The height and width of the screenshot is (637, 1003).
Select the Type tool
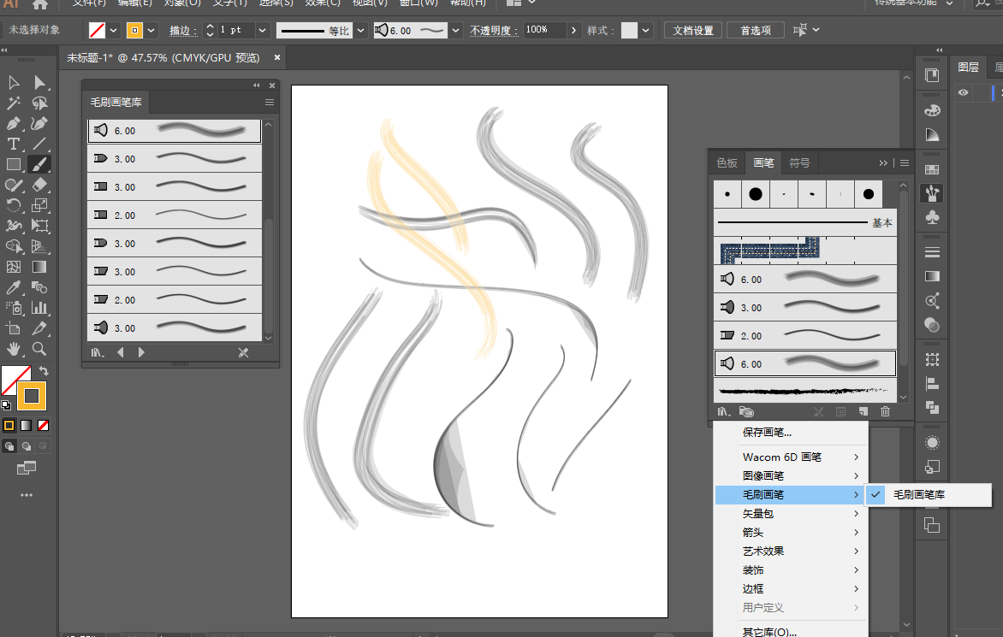[14, 144]
